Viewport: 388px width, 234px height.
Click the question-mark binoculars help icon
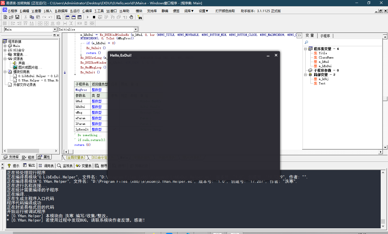pos(140,17)
